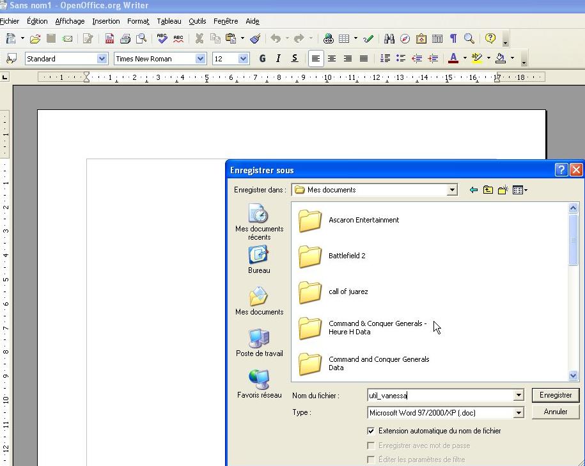Toggle AutoSpellcheck with the red-underlined ABC icon

point(178,38)
